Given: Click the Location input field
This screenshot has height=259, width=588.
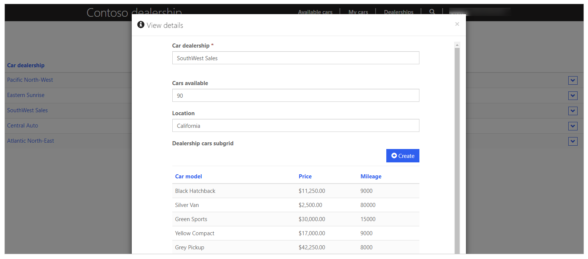Looking at the screenshot, I should [x=295, y=126].
